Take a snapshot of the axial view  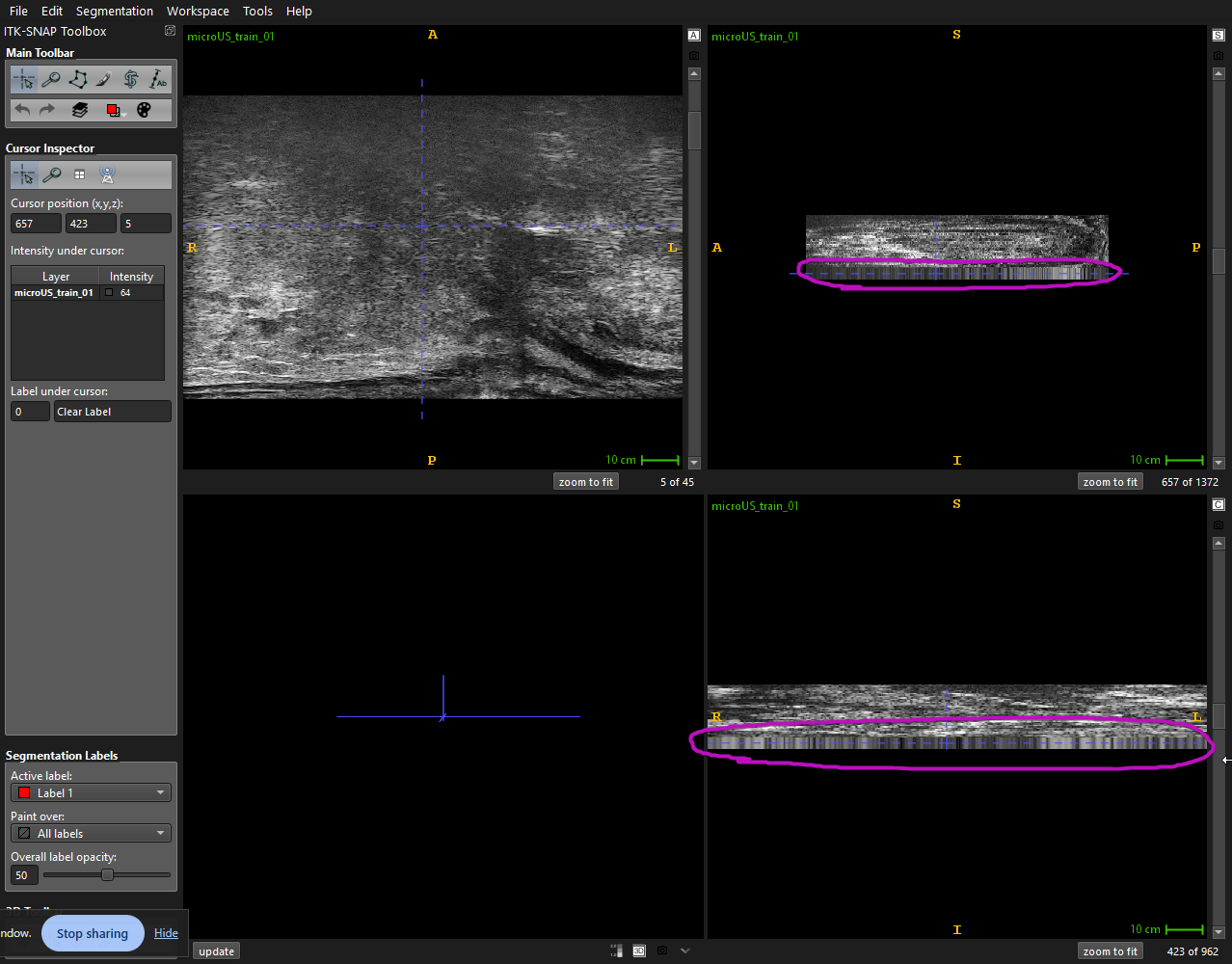694,56
